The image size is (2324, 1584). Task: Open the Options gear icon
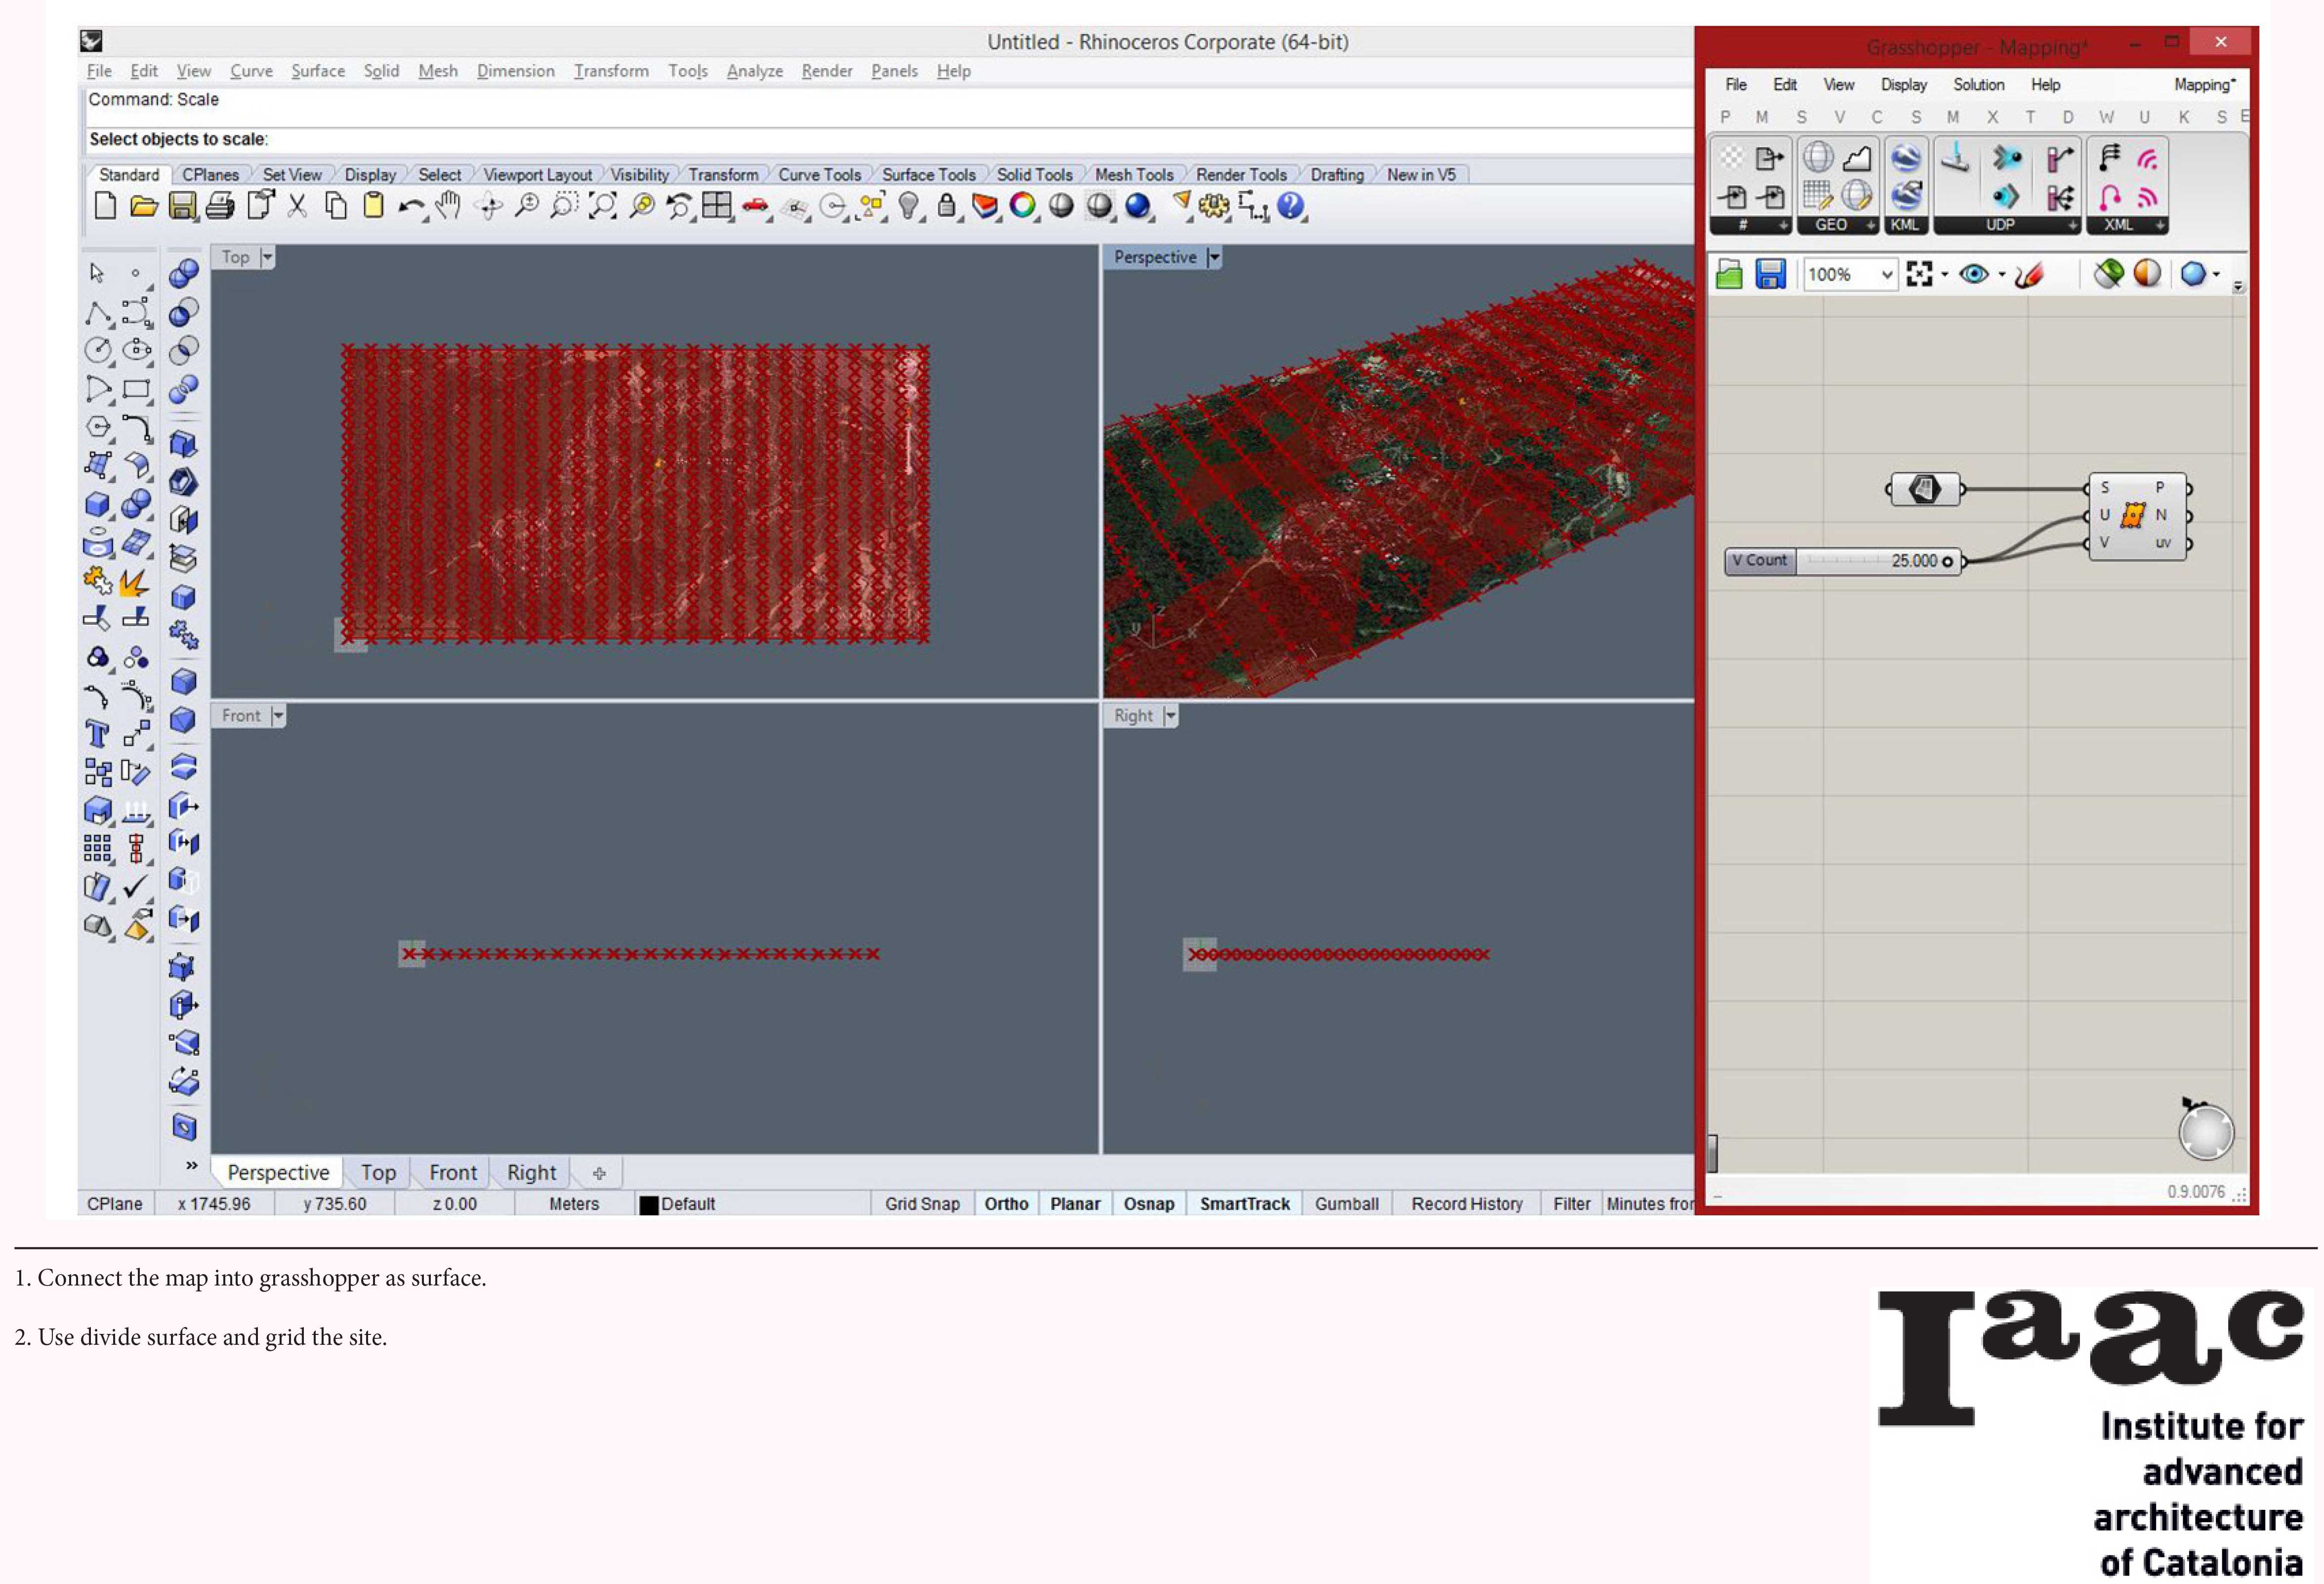point(1213,206)
